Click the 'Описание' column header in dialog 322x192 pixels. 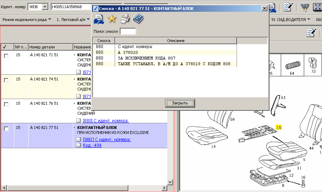176,41
